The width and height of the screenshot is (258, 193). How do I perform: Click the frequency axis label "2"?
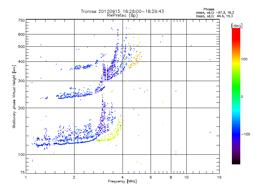pos(74,177)
